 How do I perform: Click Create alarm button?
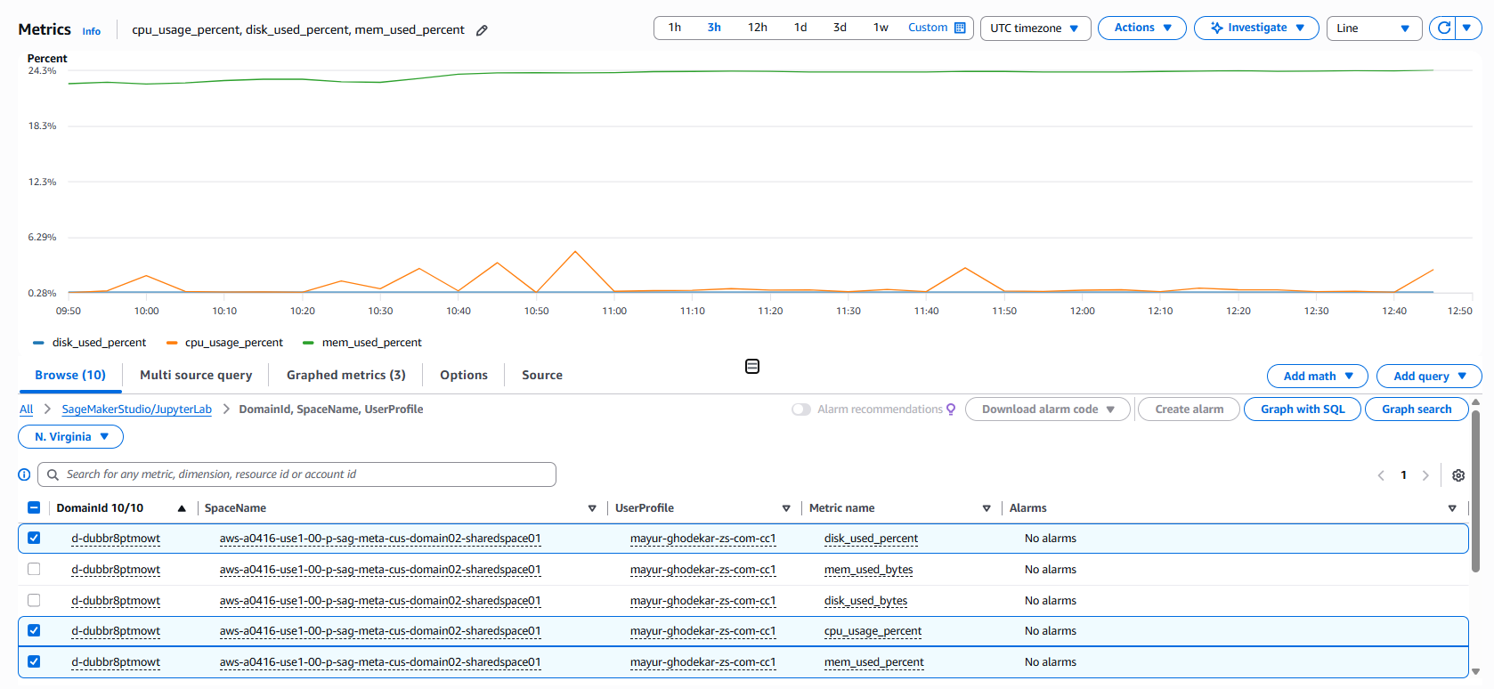point(1190,409)
